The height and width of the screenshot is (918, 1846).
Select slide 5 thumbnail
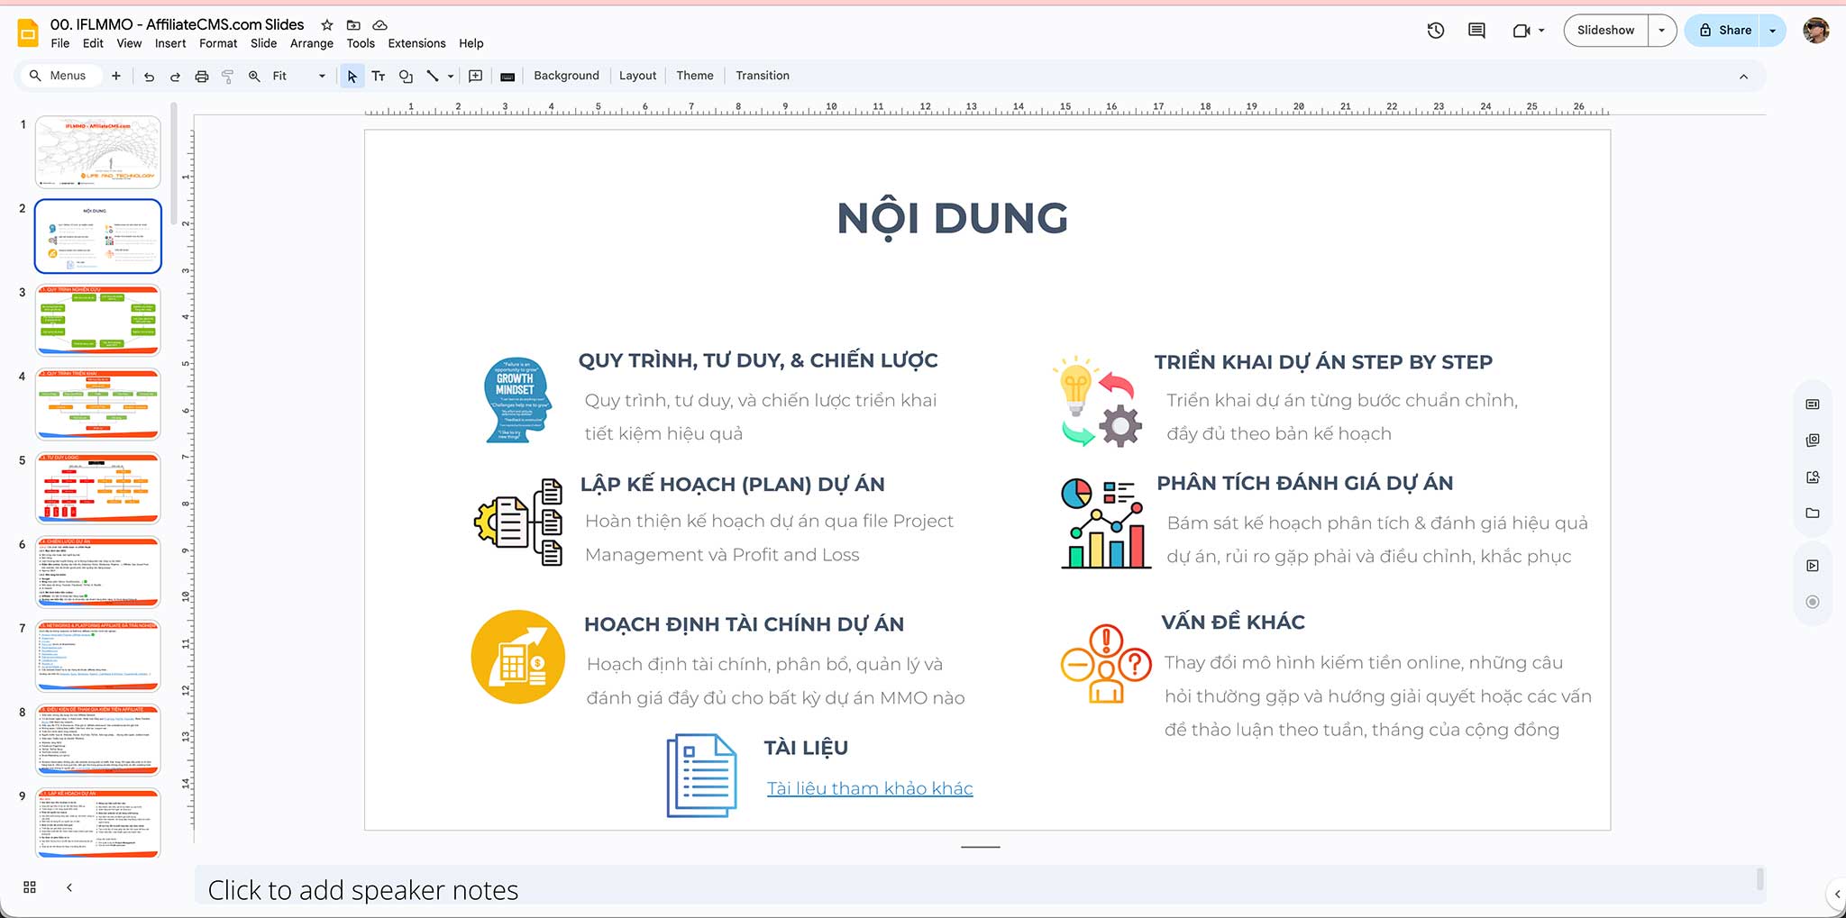[x=98, y=488]
